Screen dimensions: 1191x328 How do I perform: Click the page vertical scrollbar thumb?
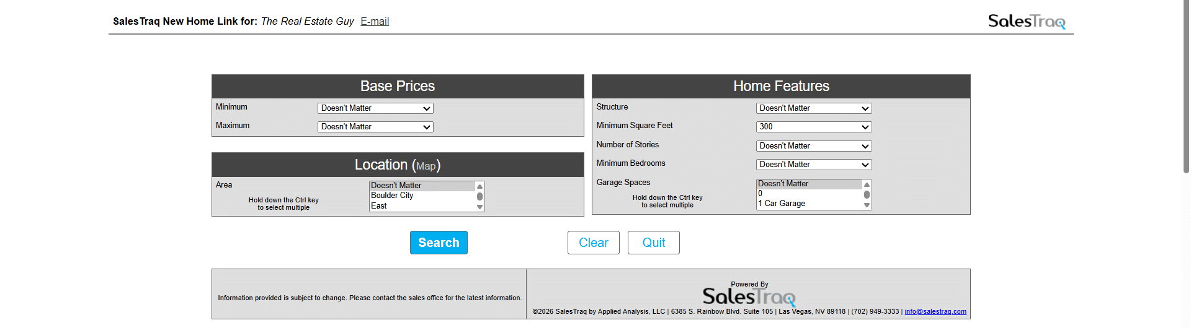1186,87
